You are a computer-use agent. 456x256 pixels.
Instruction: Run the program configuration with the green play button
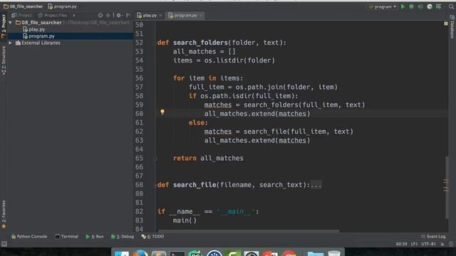point(403,6)
